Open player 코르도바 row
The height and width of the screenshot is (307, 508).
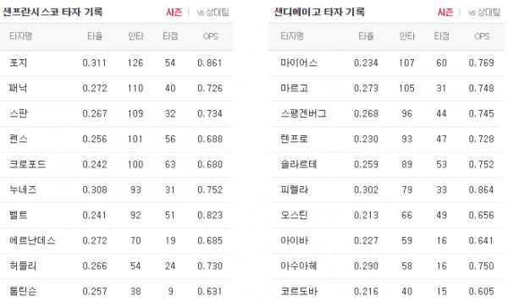pyautogui.click(x=386, y=292)
